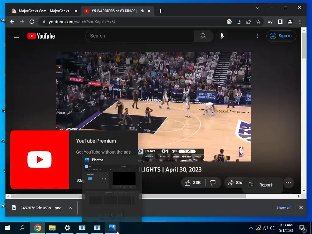Open the clock showing 2:13 AM
The width and height of the screenshot is (312, 234).
(x=286, y=228)
